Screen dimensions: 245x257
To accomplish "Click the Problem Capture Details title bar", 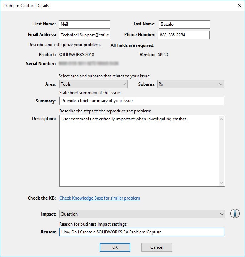I will 107,6.
